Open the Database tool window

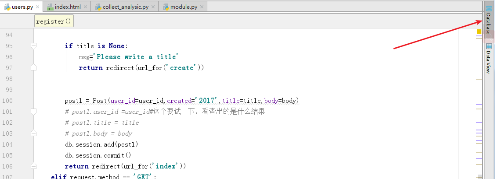(x=489, y=21)
